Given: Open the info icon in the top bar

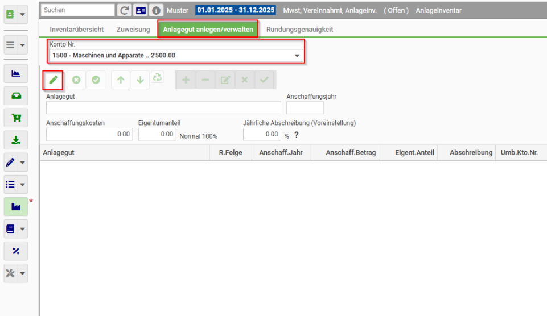Looking at the screenshot, I should tap(157, 10).
